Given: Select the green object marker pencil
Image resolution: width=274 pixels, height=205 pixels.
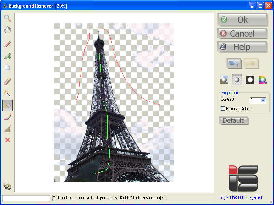Looking at the screenshot, I should pos(8,56).
